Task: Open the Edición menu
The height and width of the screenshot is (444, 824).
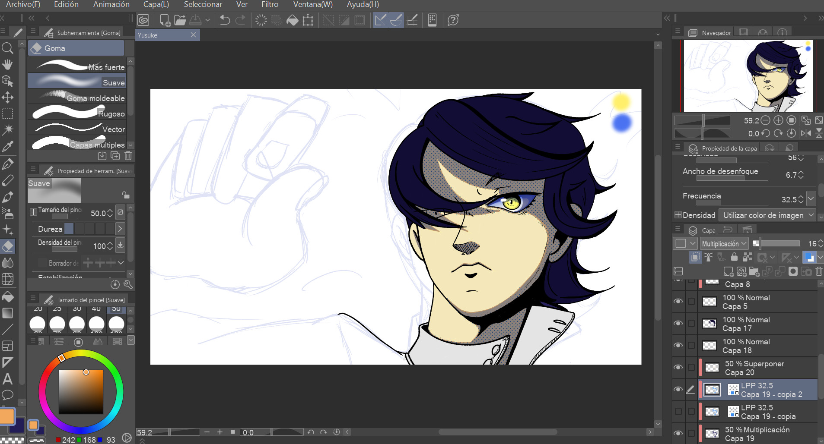Action: pyautogui.click(x=66, y=4)
